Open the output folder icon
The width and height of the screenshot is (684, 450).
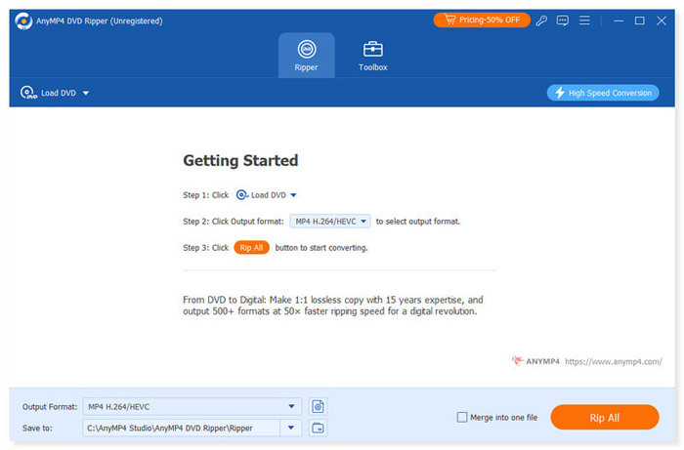(318, 428)
